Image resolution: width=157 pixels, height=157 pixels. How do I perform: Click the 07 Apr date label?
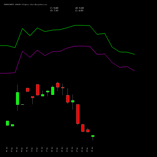pyautogui.click(x=12, y=149)
